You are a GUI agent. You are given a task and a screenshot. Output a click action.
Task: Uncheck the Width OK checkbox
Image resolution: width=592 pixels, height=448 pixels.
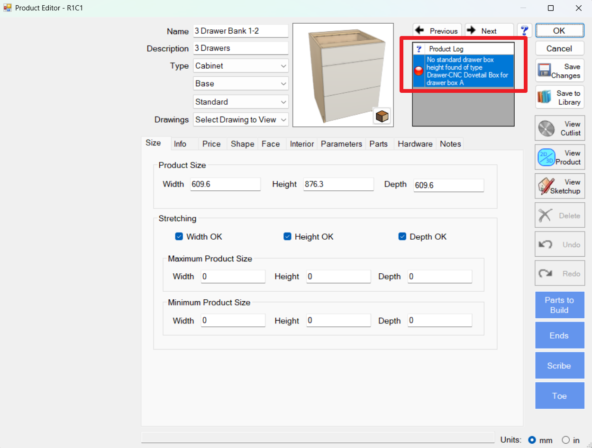point(179,236)
